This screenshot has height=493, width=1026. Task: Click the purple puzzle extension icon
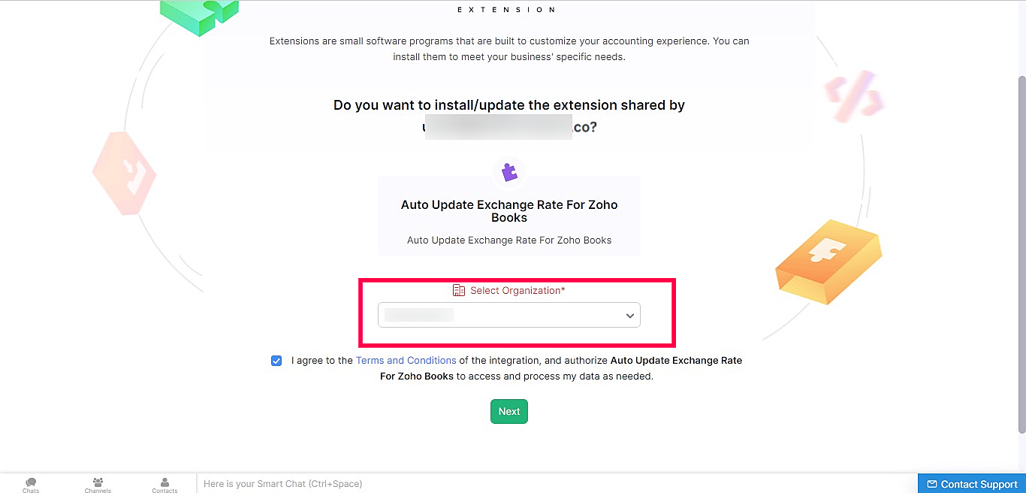tap(509, 172)
